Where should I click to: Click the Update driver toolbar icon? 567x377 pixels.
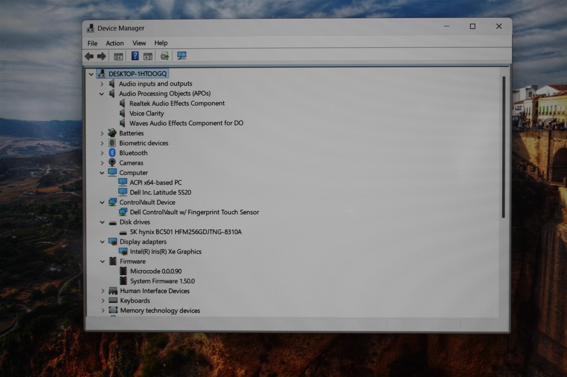[165, 56]
